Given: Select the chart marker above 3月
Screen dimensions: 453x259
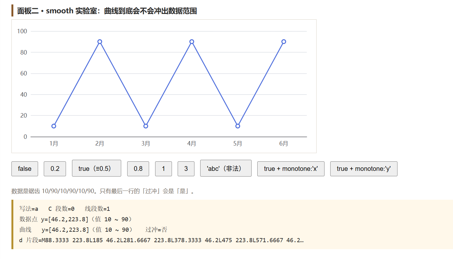Looking at the screenshot, I should (146, 126).
